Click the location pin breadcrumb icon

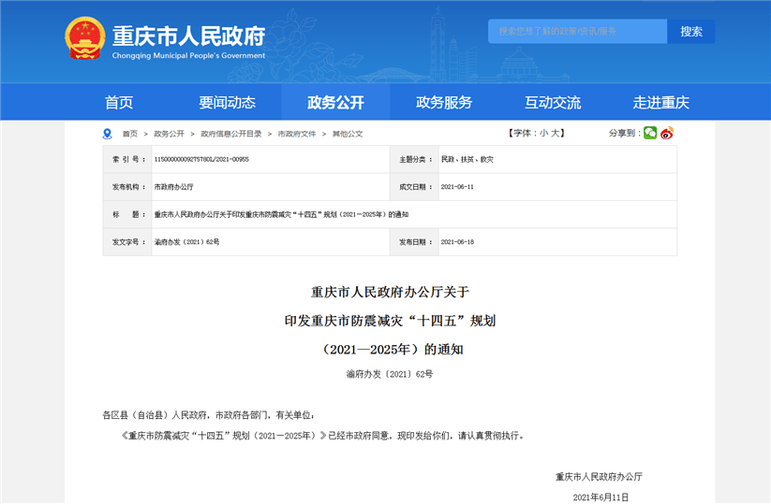point(108,134)
